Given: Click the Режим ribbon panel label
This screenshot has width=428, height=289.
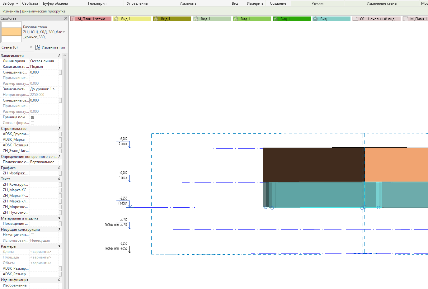Looking at the screenshot, I should pos(317,3).
